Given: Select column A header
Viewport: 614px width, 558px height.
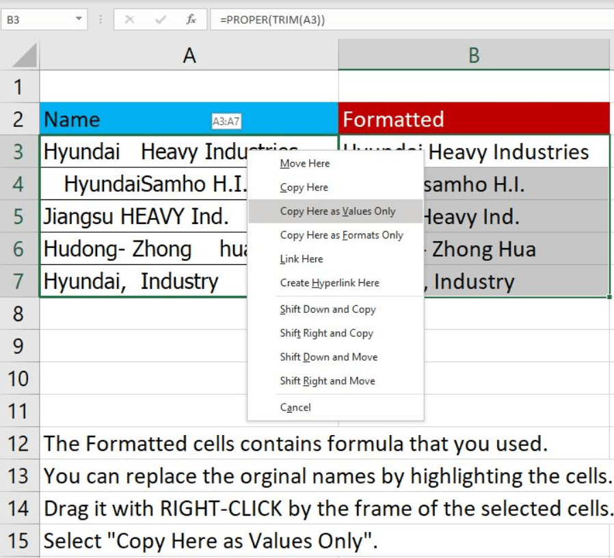Looking at the screenshot, I should click(x=189, y=55).
